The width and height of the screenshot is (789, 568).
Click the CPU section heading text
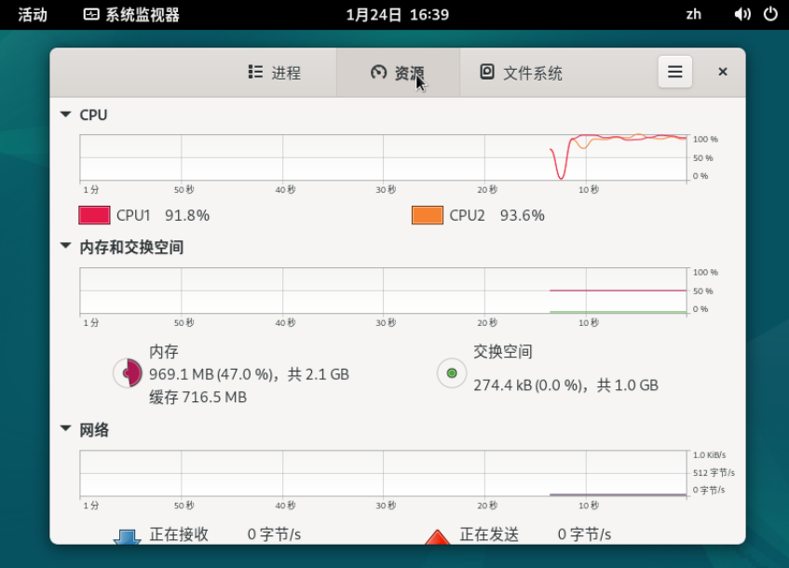93,115
